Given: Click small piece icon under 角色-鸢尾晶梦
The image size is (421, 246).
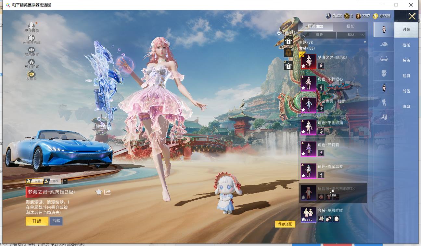Looking at the screenshot, I should click(321, 175).
